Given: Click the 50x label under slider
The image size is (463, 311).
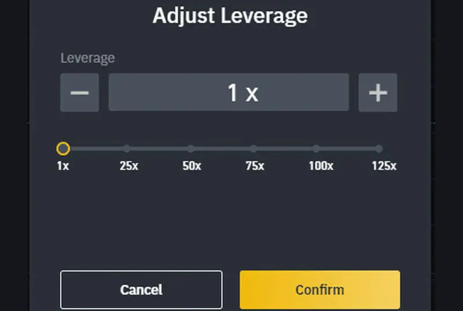Looking at the screenshot, I should [x=192, y=166].
